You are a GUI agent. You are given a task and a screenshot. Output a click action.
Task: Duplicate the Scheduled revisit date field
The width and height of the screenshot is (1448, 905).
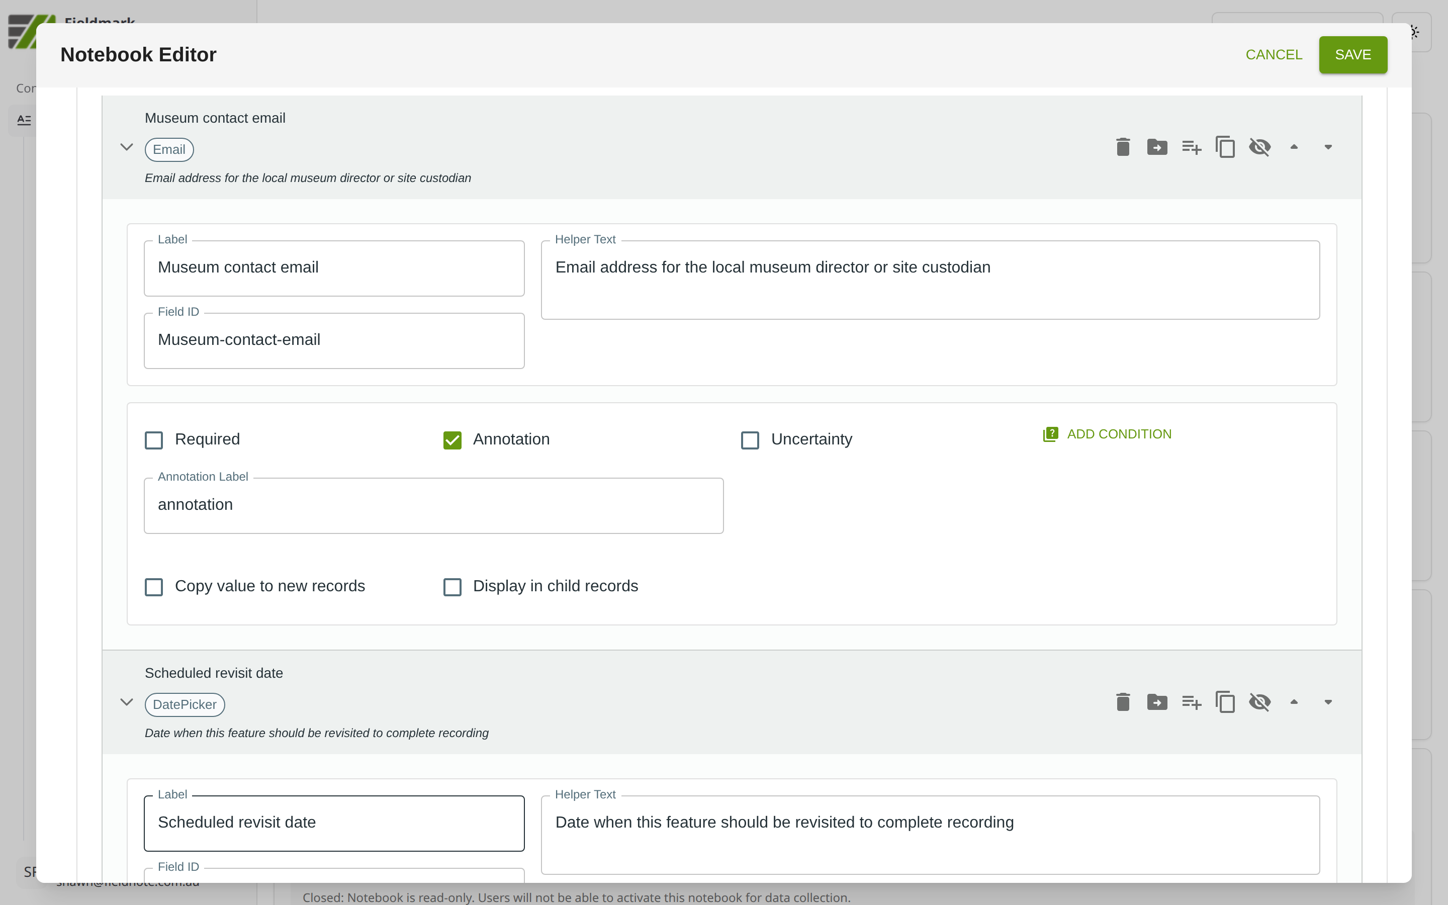pyautogui.click(x=1225, y=702)
